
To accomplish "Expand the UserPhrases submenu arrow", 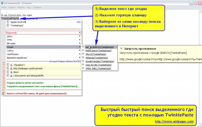I will click(x=80, y=54).
